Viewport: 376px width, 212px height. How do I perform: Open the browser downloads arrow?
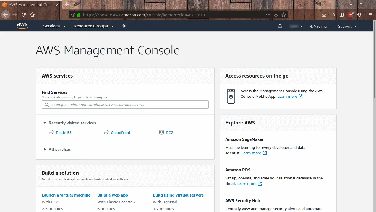point(324,15)
